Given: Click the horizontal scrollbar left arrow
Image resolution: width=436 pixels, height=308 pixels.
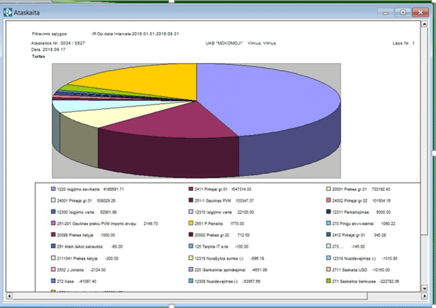Looking at the screenshot, I should [x=8, y=295].
